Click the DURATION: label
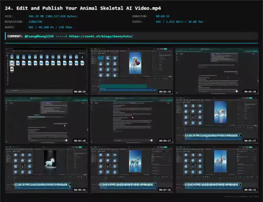 tap(140, 16)
